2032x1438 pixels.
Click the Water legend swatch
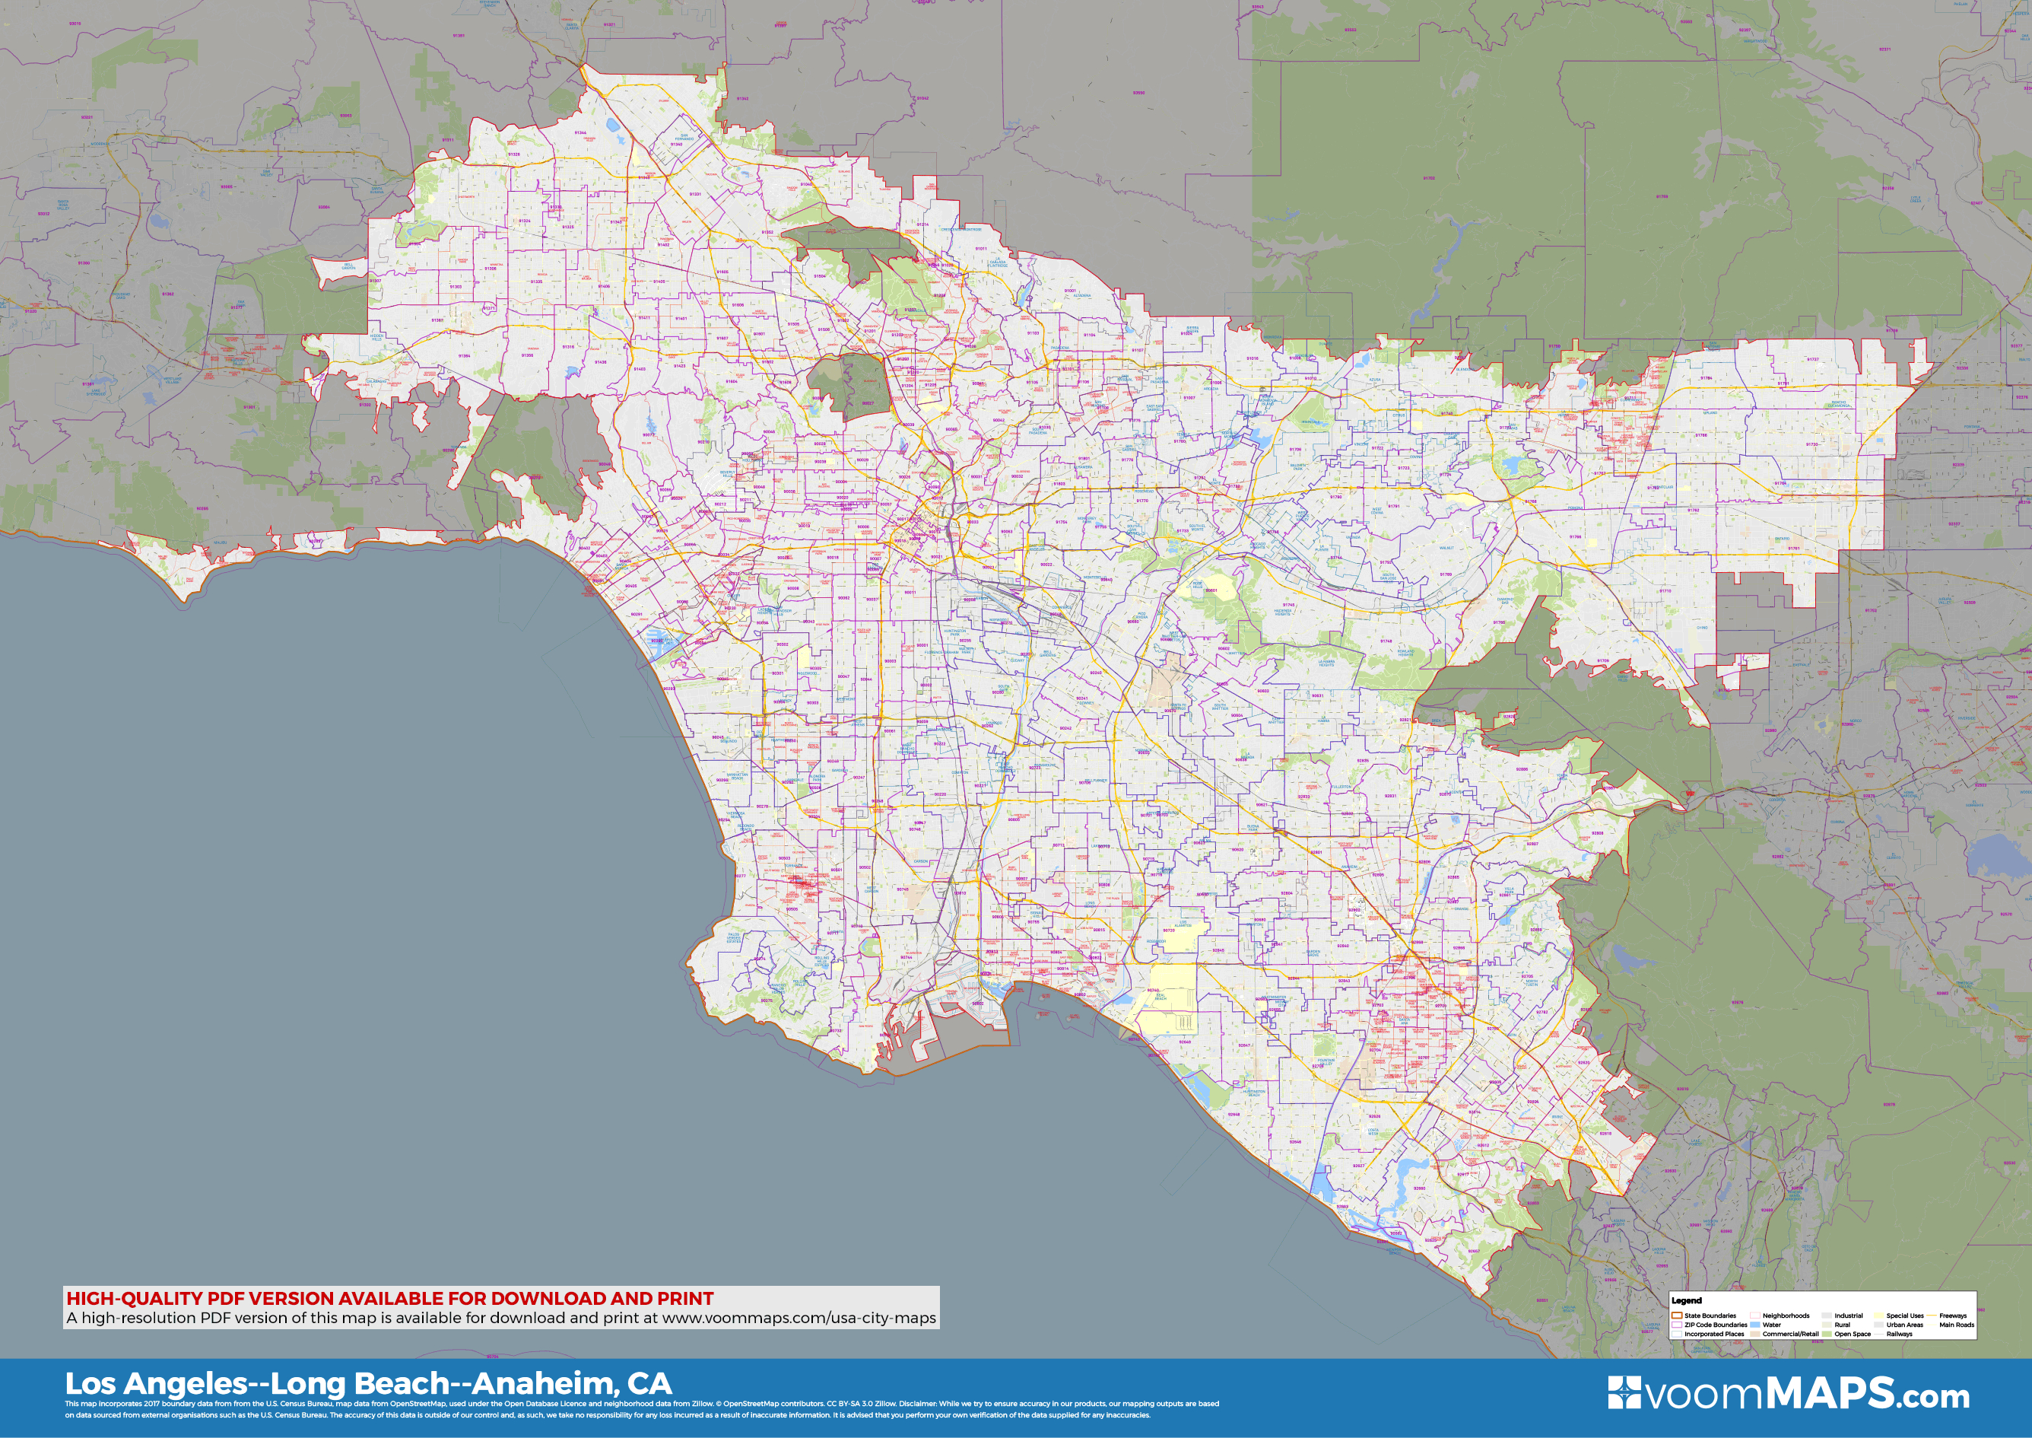click(x=1756, y=1325)
